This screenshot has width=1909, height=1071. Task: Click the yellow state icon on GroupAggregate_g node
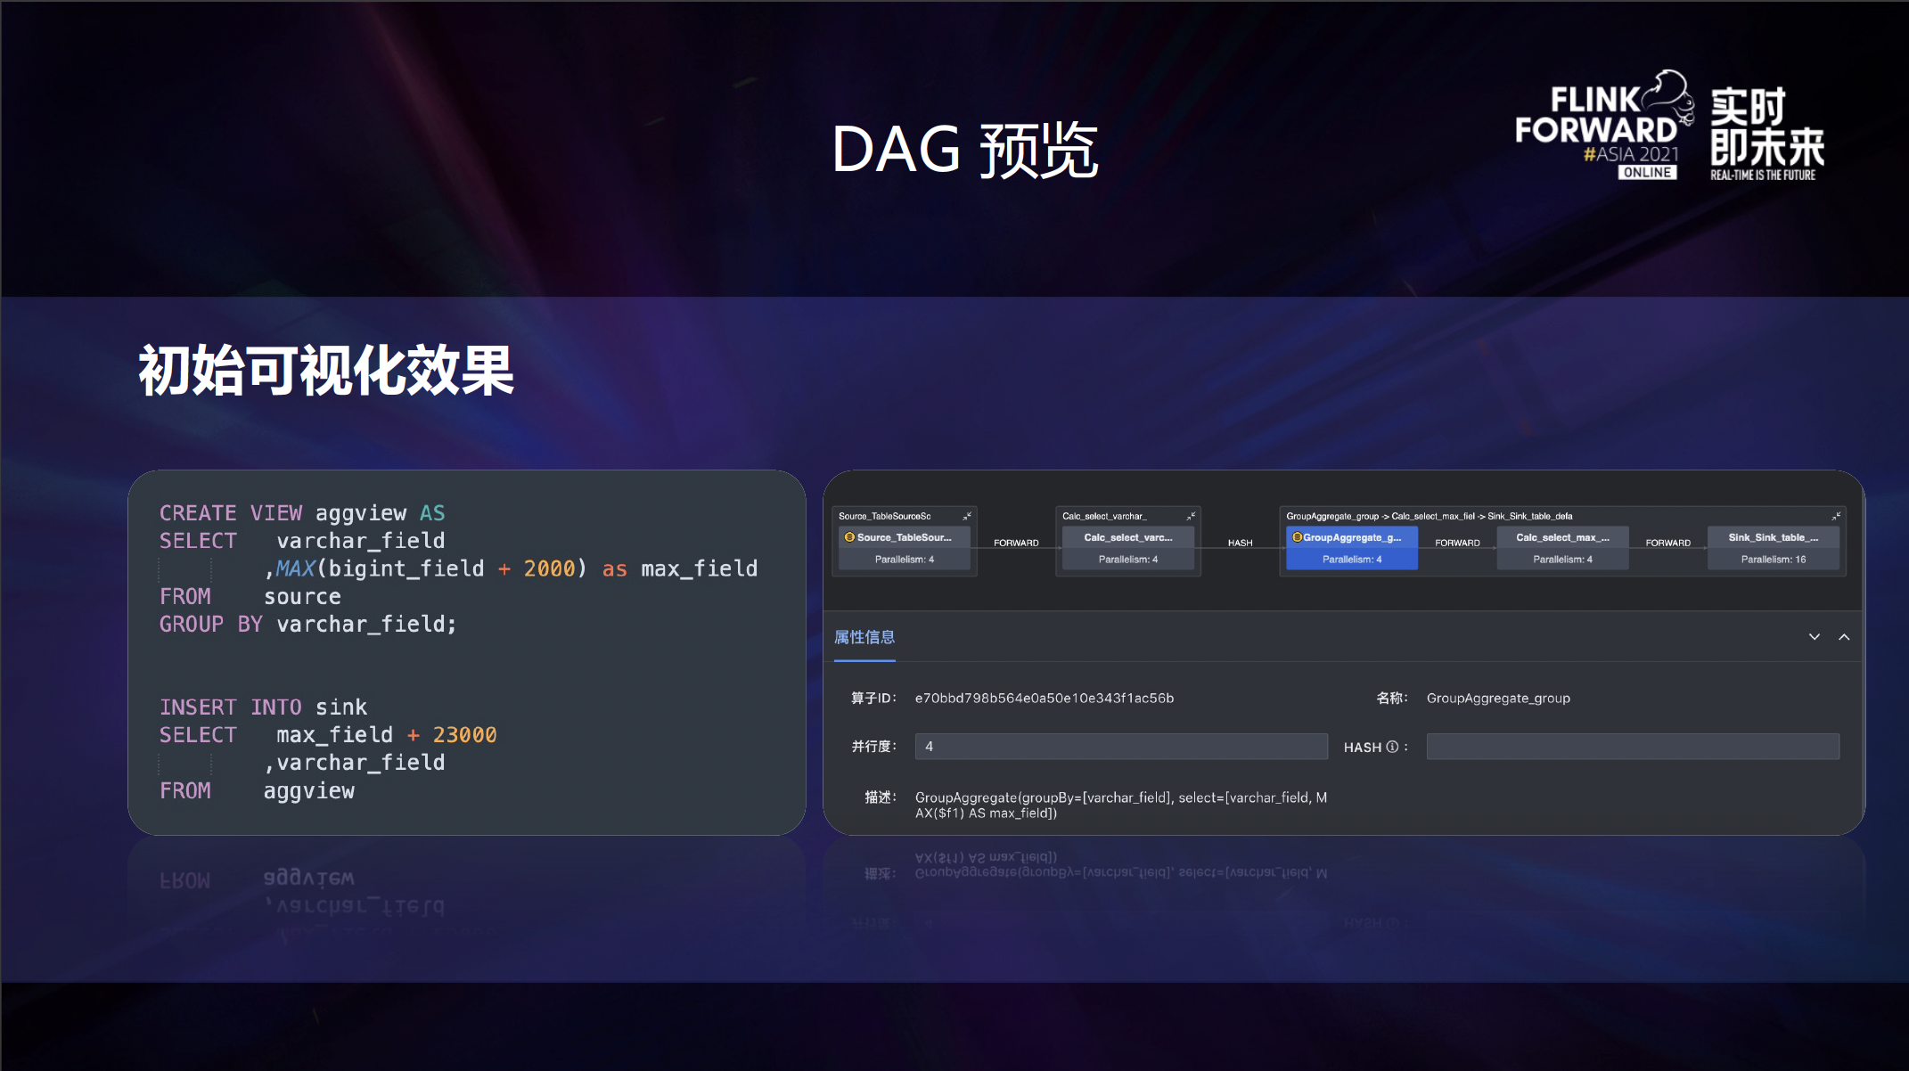[1298, 537]
